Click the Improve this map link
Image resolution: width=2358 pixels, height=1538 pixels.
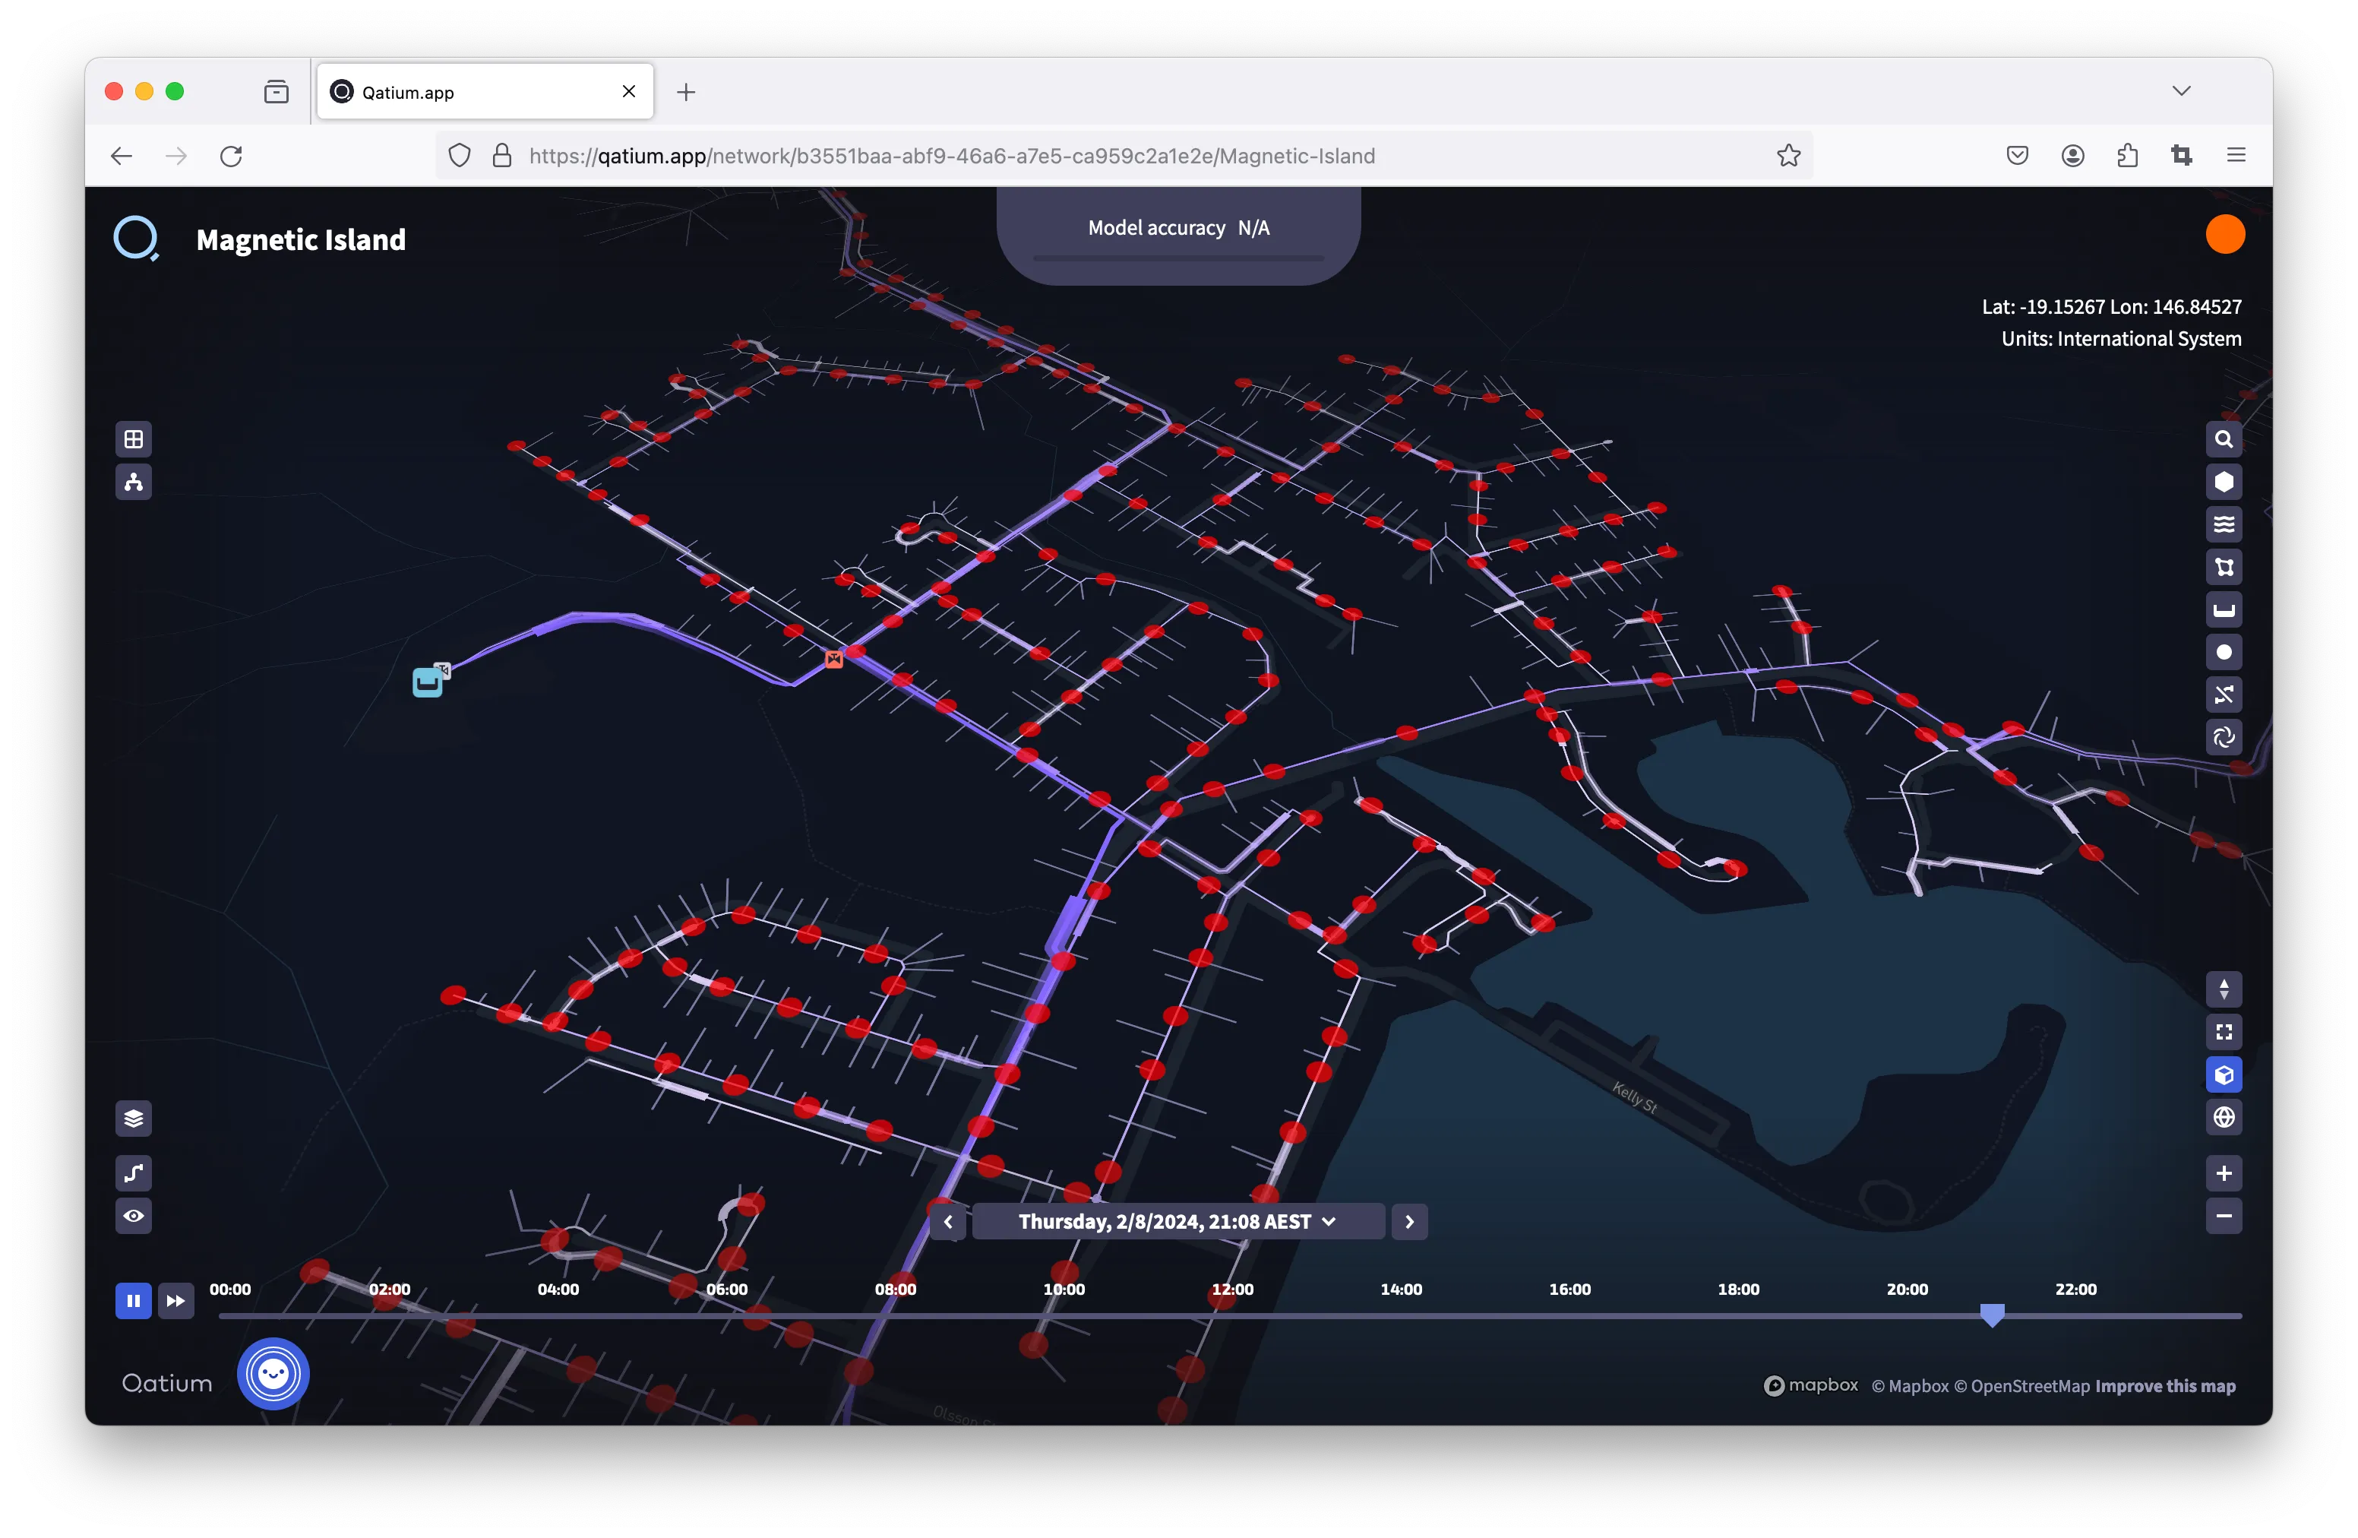tap(2165, 1386)
